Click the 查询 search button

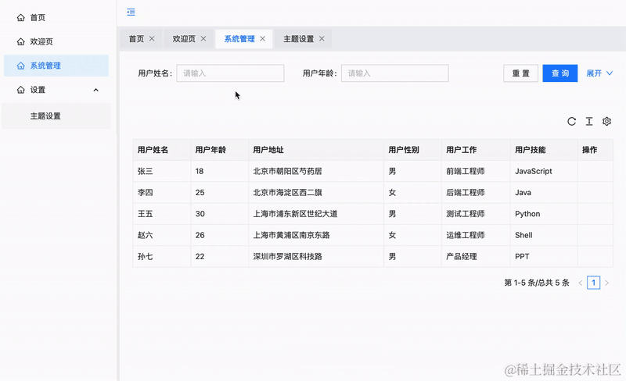(560, 73)
